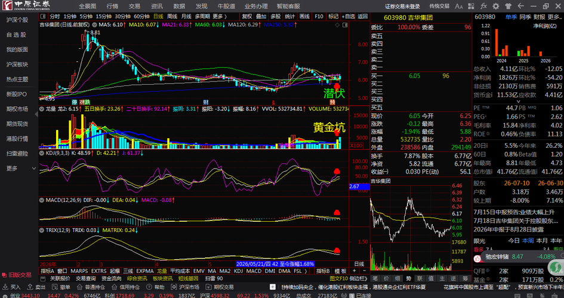
Task: Click the 603980 吉华集团 stock title
Action: 408,17
